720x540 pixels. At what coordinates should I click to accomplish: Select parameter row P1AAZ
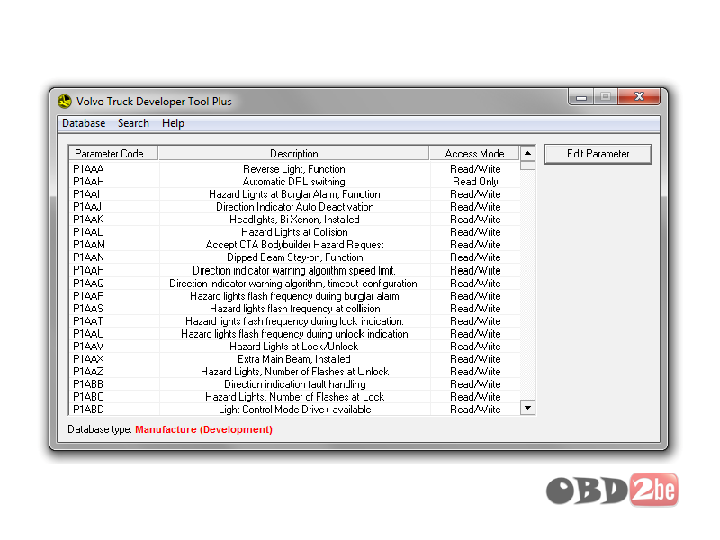click(x=294, y=372)
